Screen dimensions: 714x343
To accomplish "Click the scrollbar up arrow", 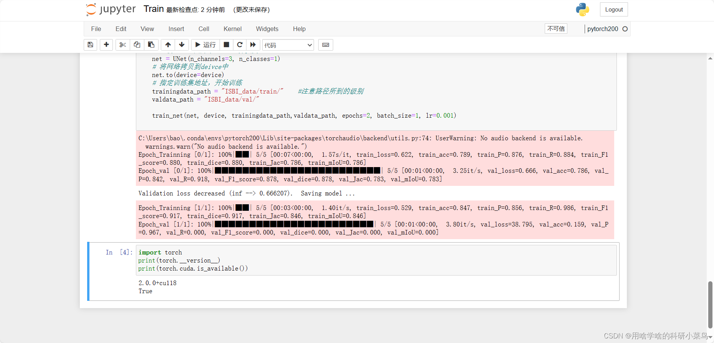I will pos(710,58).
